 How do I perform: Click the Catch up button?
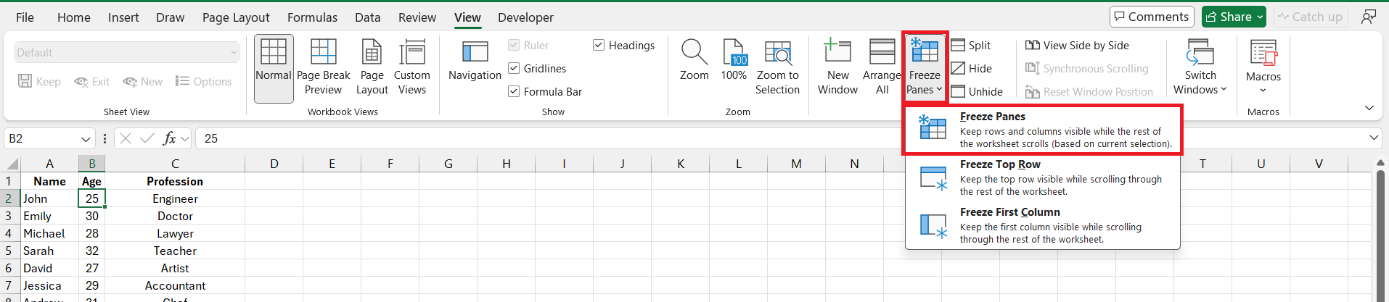coord(1310,17)
